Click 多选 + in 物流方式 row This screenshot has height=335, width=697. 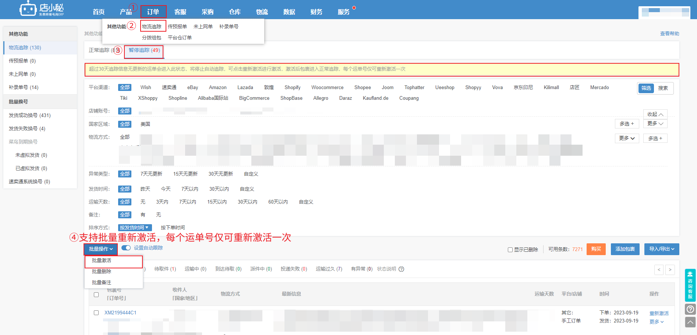pos(655,138)
